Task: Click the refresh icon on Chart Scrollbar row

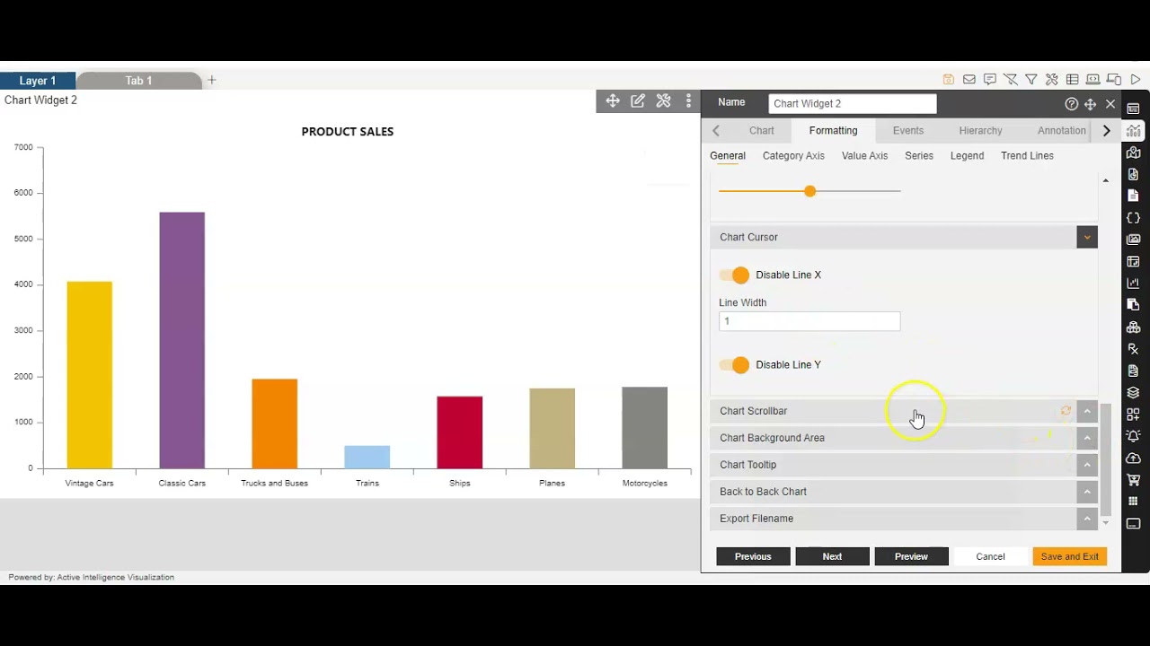Action: pyautogui.click(x=1066, y=411)
